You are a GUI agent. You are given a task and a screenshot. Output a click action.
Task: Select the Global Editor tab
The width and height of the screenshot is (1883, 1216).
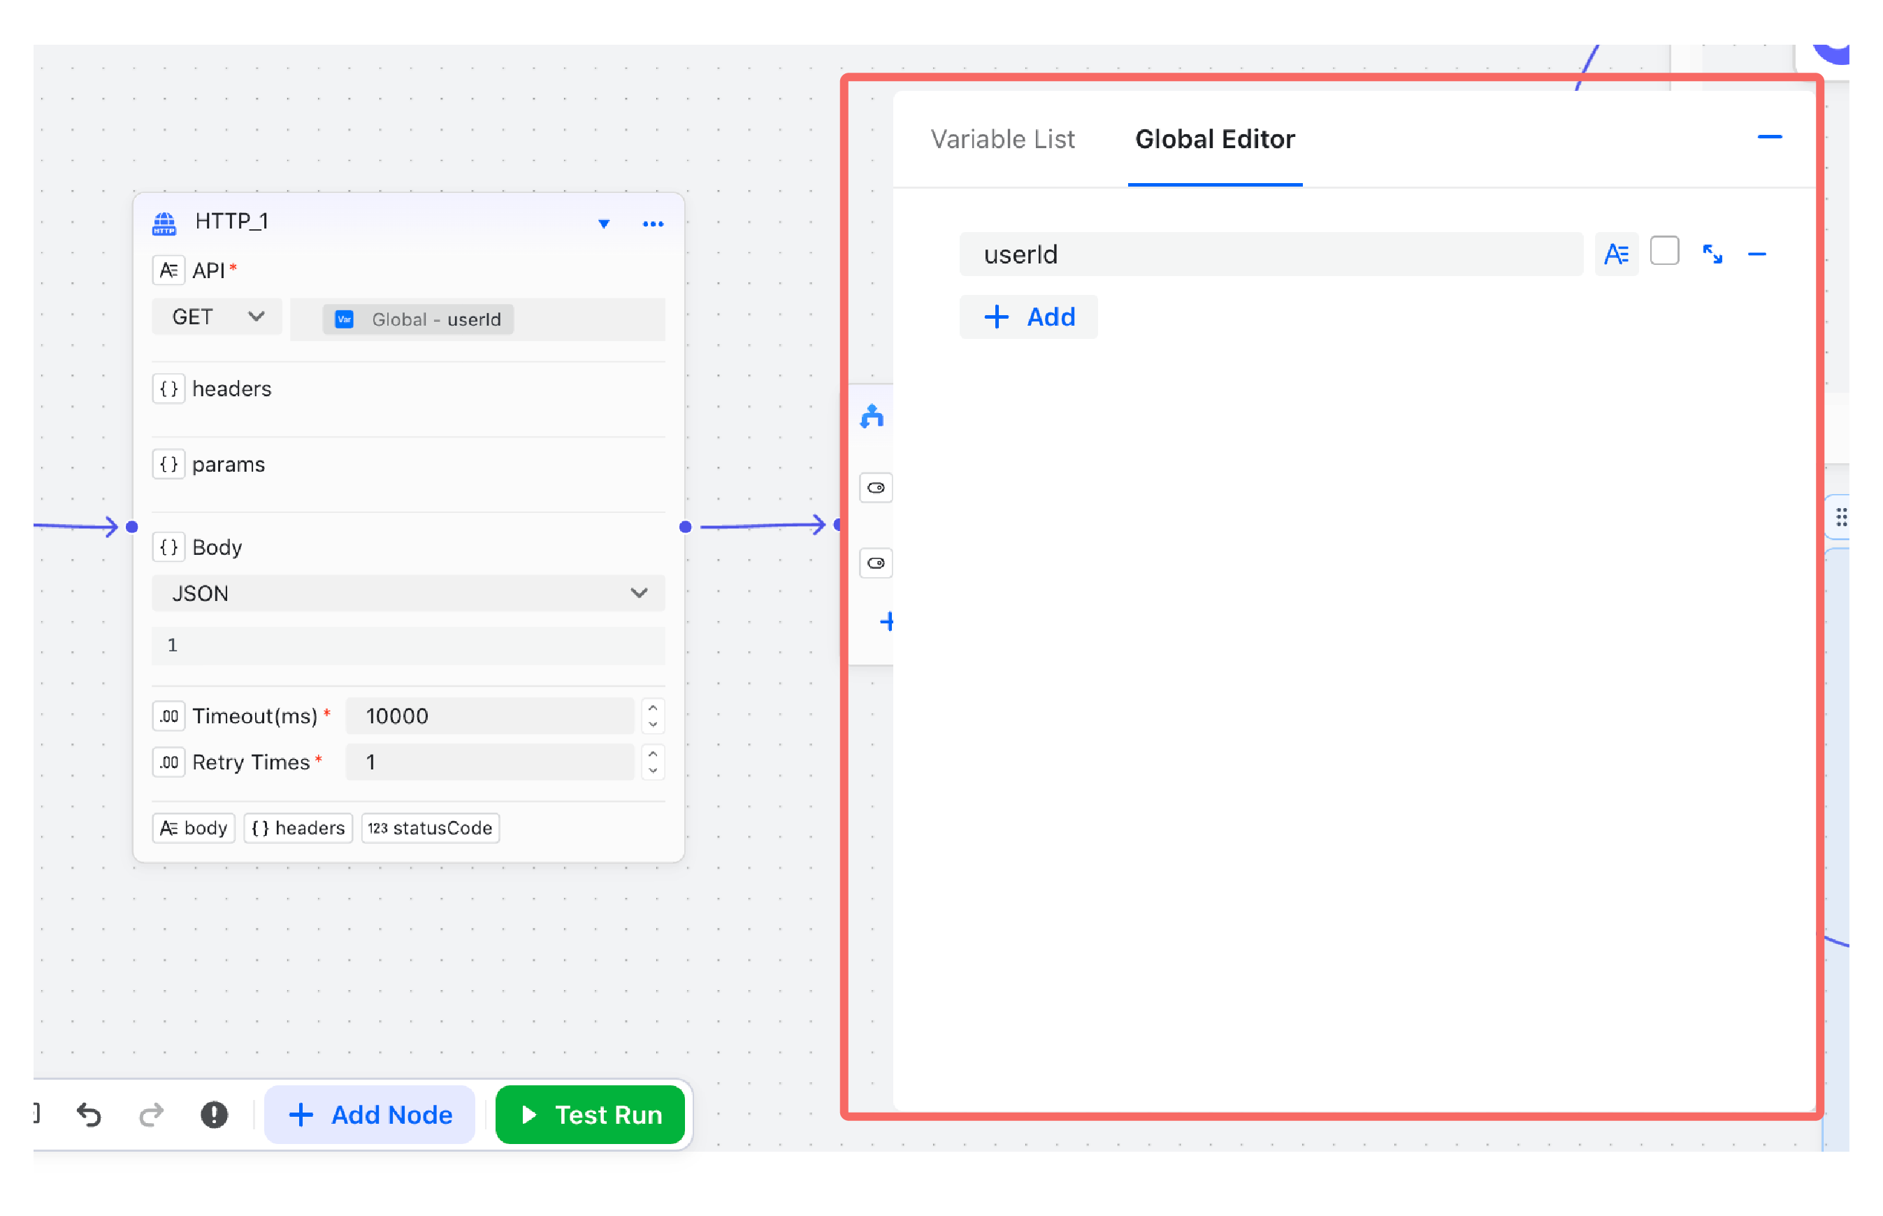click(x=1214, y=139)
